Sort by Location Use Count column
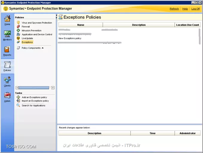Viewport: 203px width, 153px height. (188, 25)
